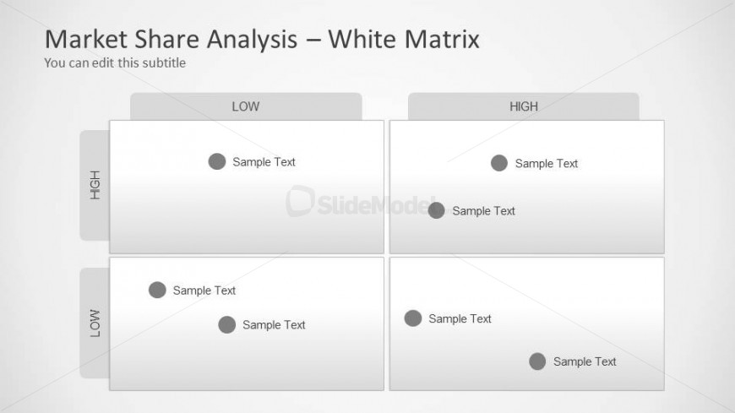
Task: Select the LOW column header tab
Action: pos(246,106)
